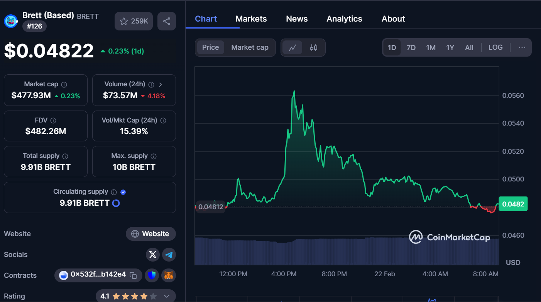Screen dimensions: 541x302
Task: Open the Total supply info icon
Action: point(65,156)
